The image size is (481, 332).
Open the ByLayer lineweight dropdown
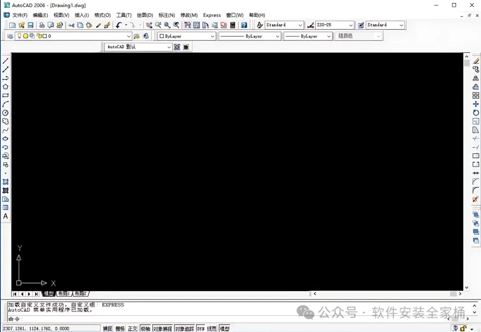pyautogui.click(x=329, y=36)
